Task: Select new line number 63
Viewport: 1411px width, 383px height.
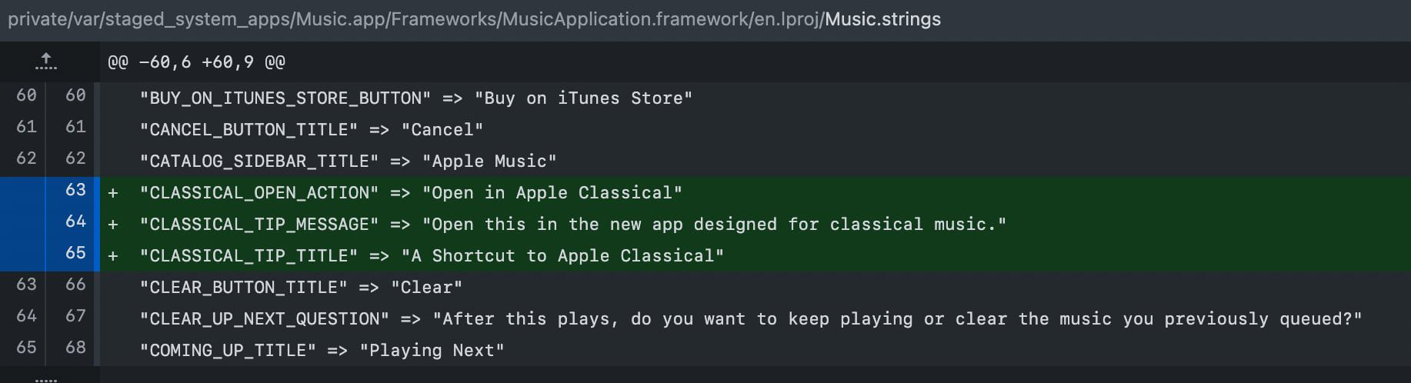Action: 75,190
